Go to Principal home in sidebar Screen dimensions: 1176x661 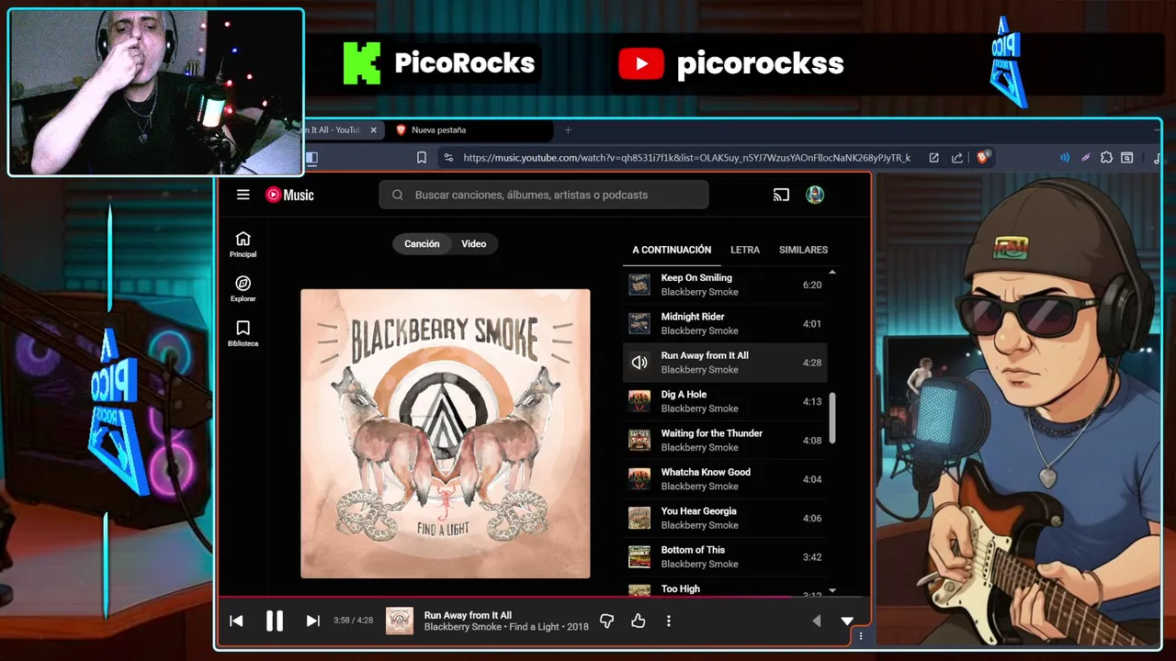coord(243,244)
